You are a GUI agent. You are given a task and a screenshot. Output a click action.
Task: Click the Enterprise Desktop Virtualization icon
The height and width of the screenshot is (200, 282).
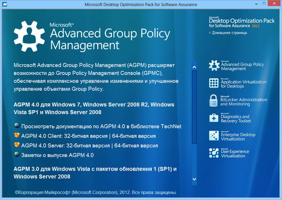(214, 136)
